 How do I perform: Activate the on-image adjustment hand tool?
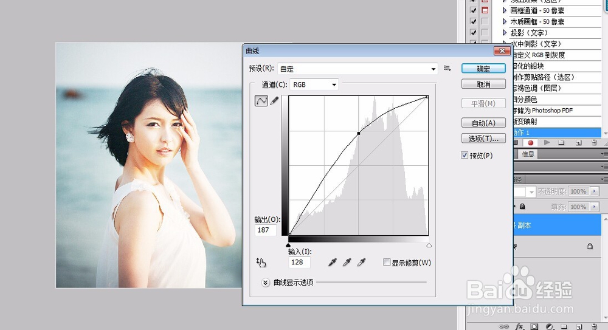tap(261, 263)
